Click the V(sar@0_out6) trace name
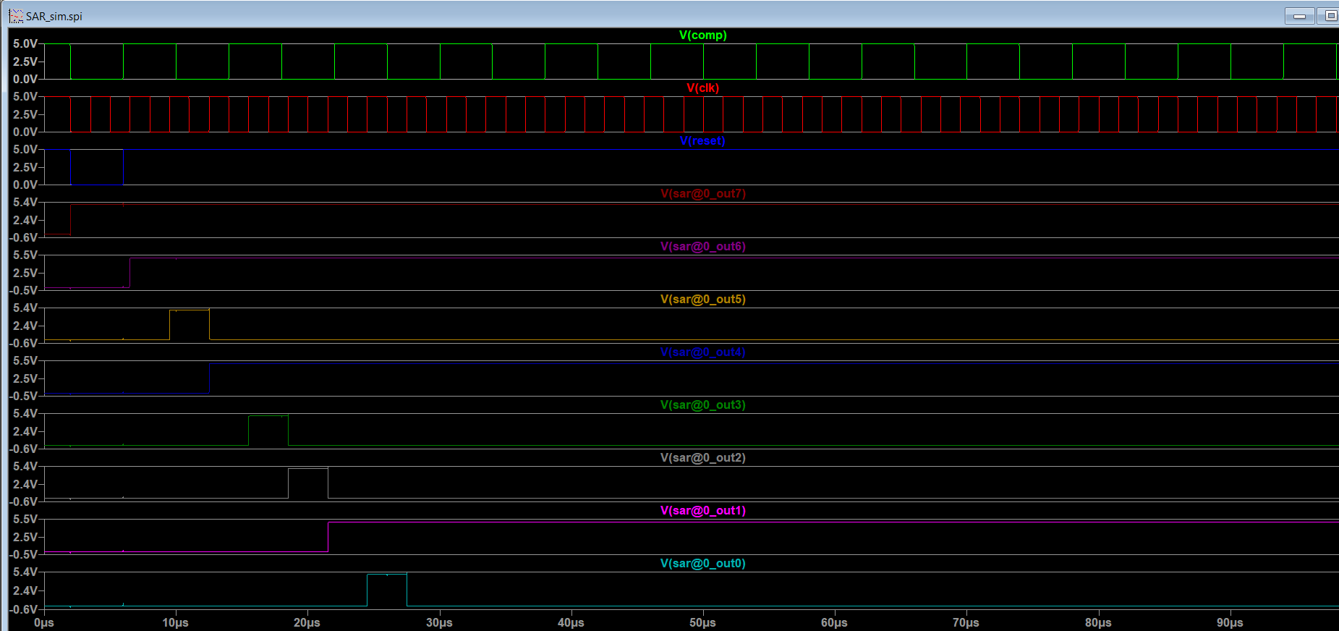The height and width of the screenshot is (631, 1339). tap(702, 247)
